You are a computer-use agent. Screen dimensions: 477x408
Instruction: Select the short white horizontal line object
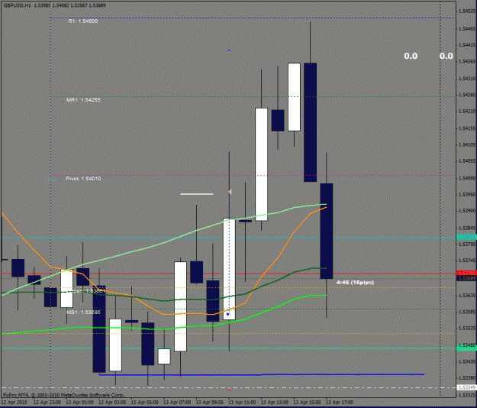[196, 193]
